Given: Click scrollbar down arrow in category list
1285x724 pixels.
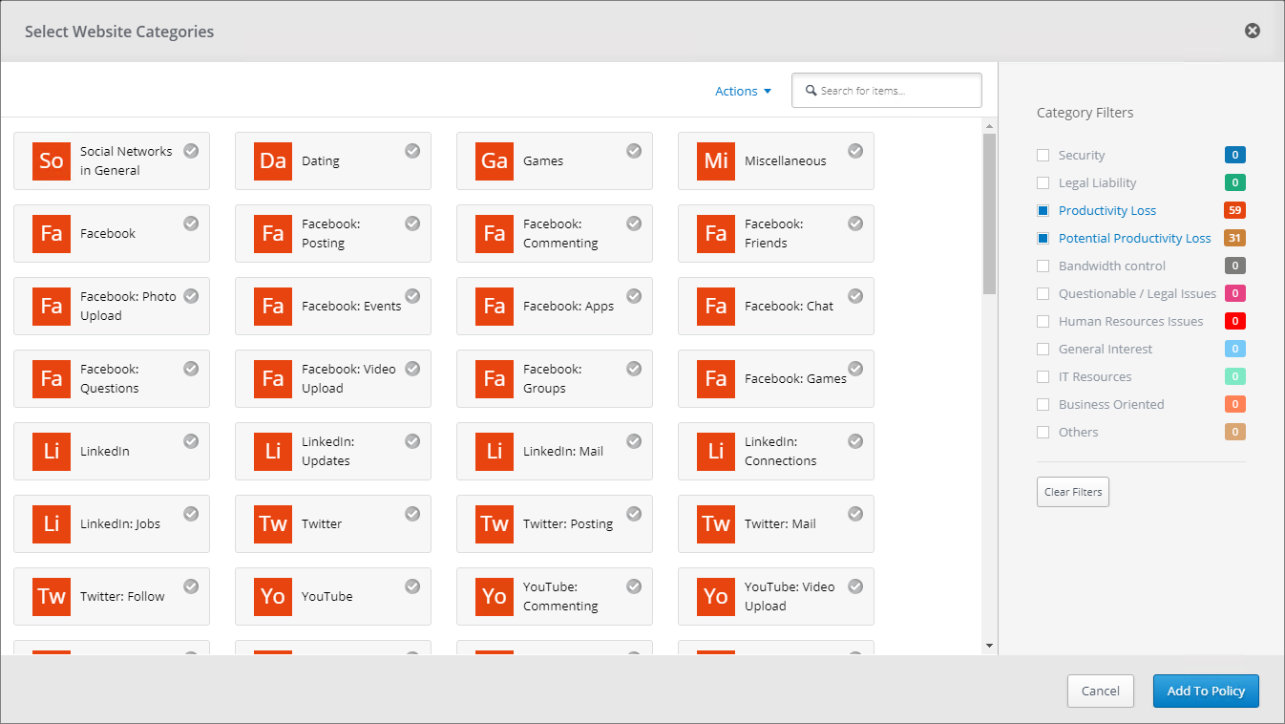Looking at the screenshot, I should [990, 647].
